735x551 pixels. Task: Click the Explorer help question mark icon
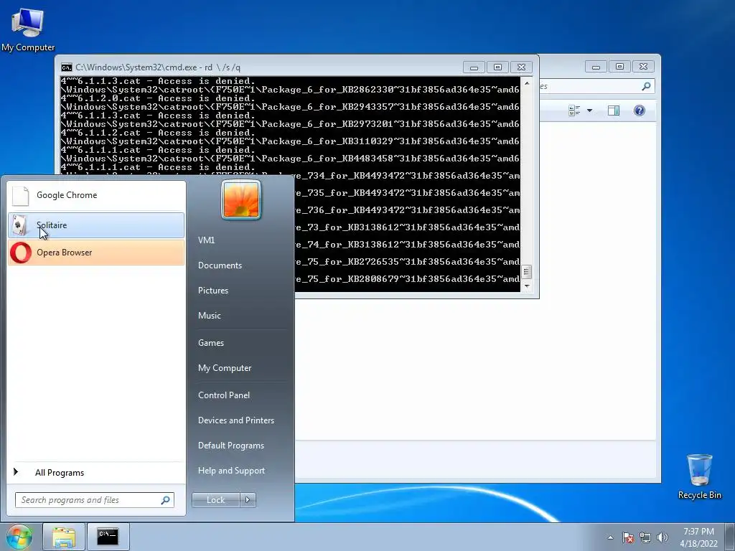click(x=640, y=110)
